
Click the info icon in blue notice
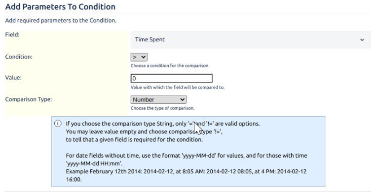point(58,124)
